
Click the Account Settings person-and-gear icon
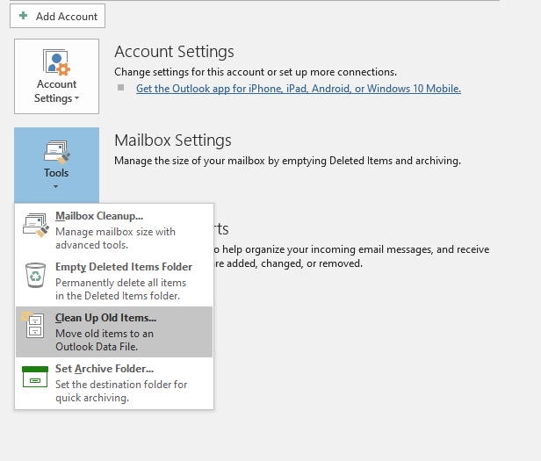point(56,62)
